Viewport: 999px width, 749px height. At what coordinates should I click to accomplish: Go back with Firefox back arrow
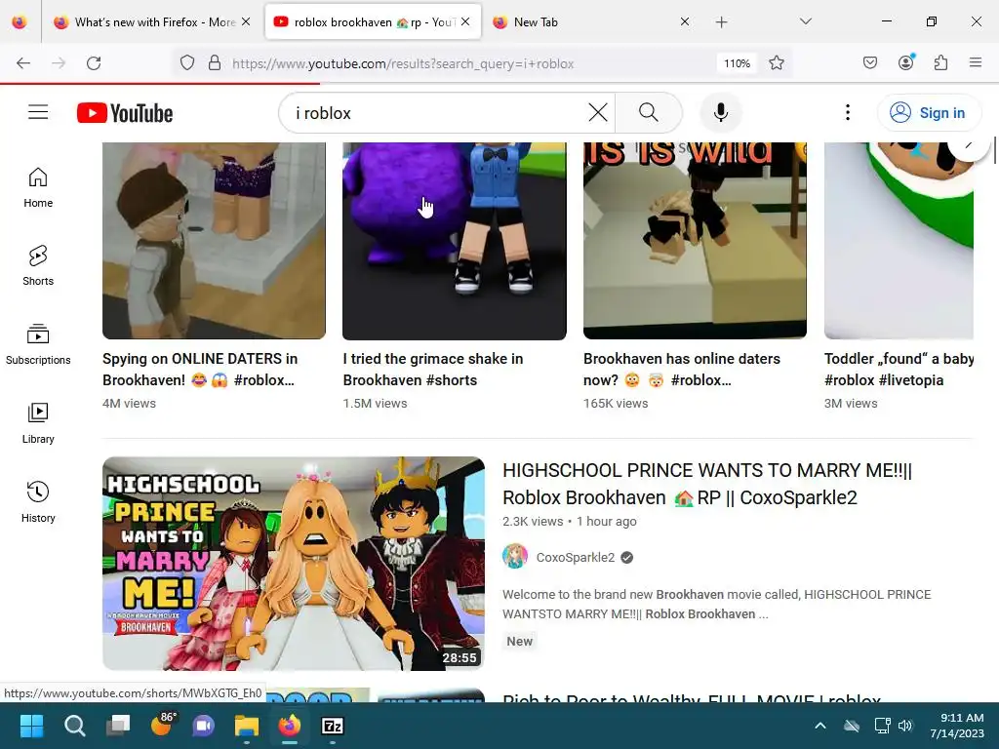tap(23, 63)
